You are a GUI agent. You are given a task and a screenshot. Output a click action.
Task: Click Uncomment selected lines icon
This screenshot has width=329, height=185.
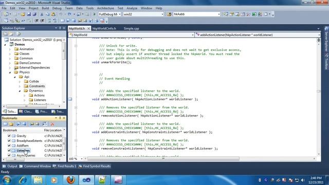[55, 21]
